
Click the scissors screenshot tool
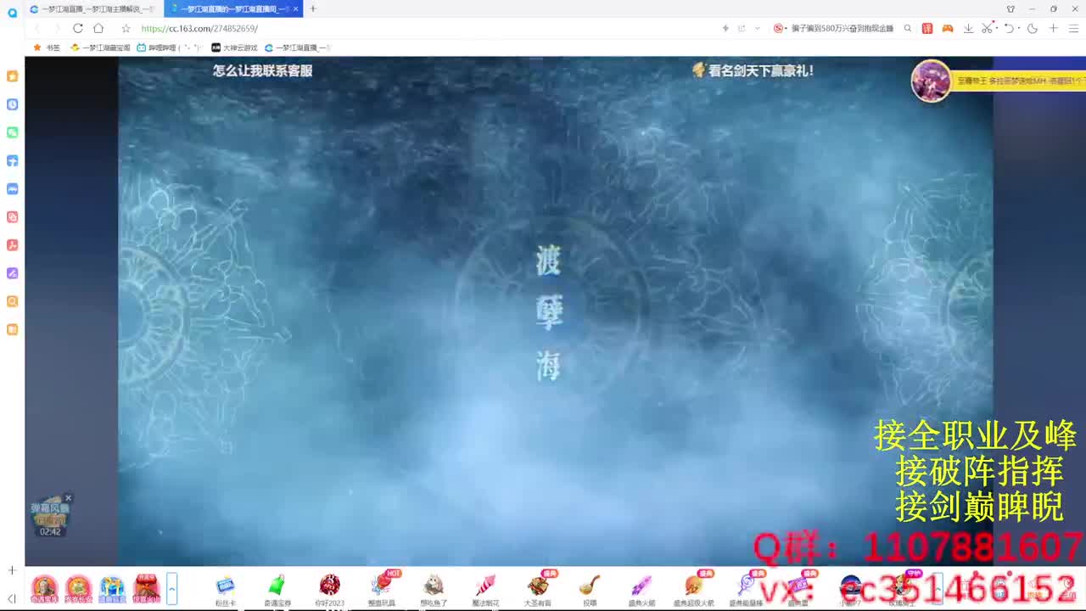(987, 28)
